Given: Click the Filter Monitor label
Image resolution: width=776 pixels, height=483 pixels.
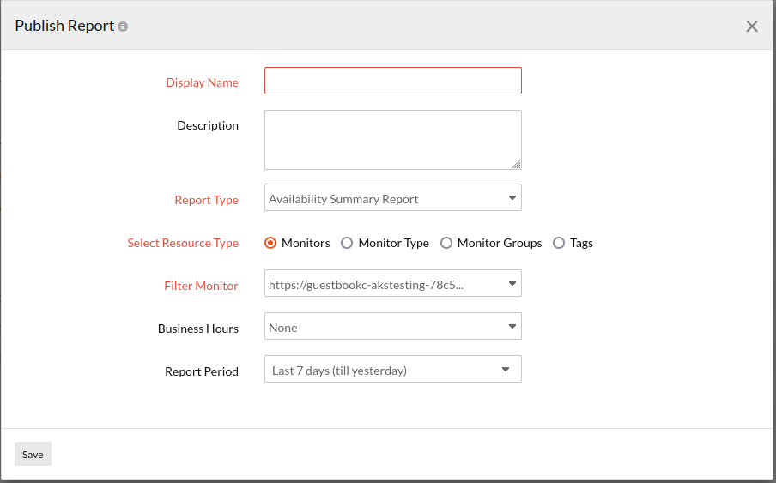Looking at the screenshot, I should pos(201,286).
